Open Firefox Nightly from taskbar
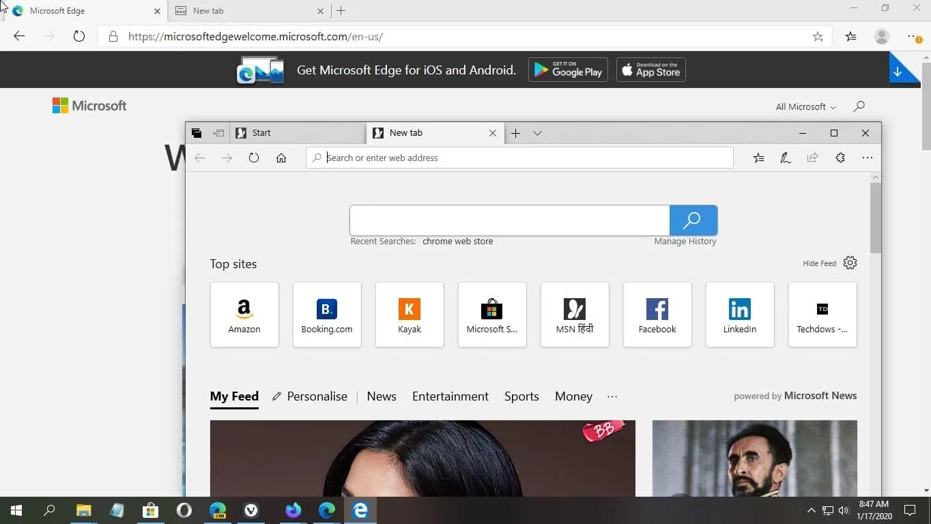 click(x=293, y=510)
